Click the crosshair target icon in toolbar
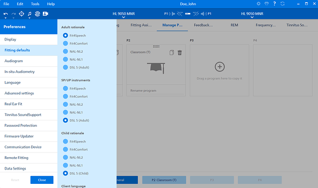The image size is (318, 188). 22,14
